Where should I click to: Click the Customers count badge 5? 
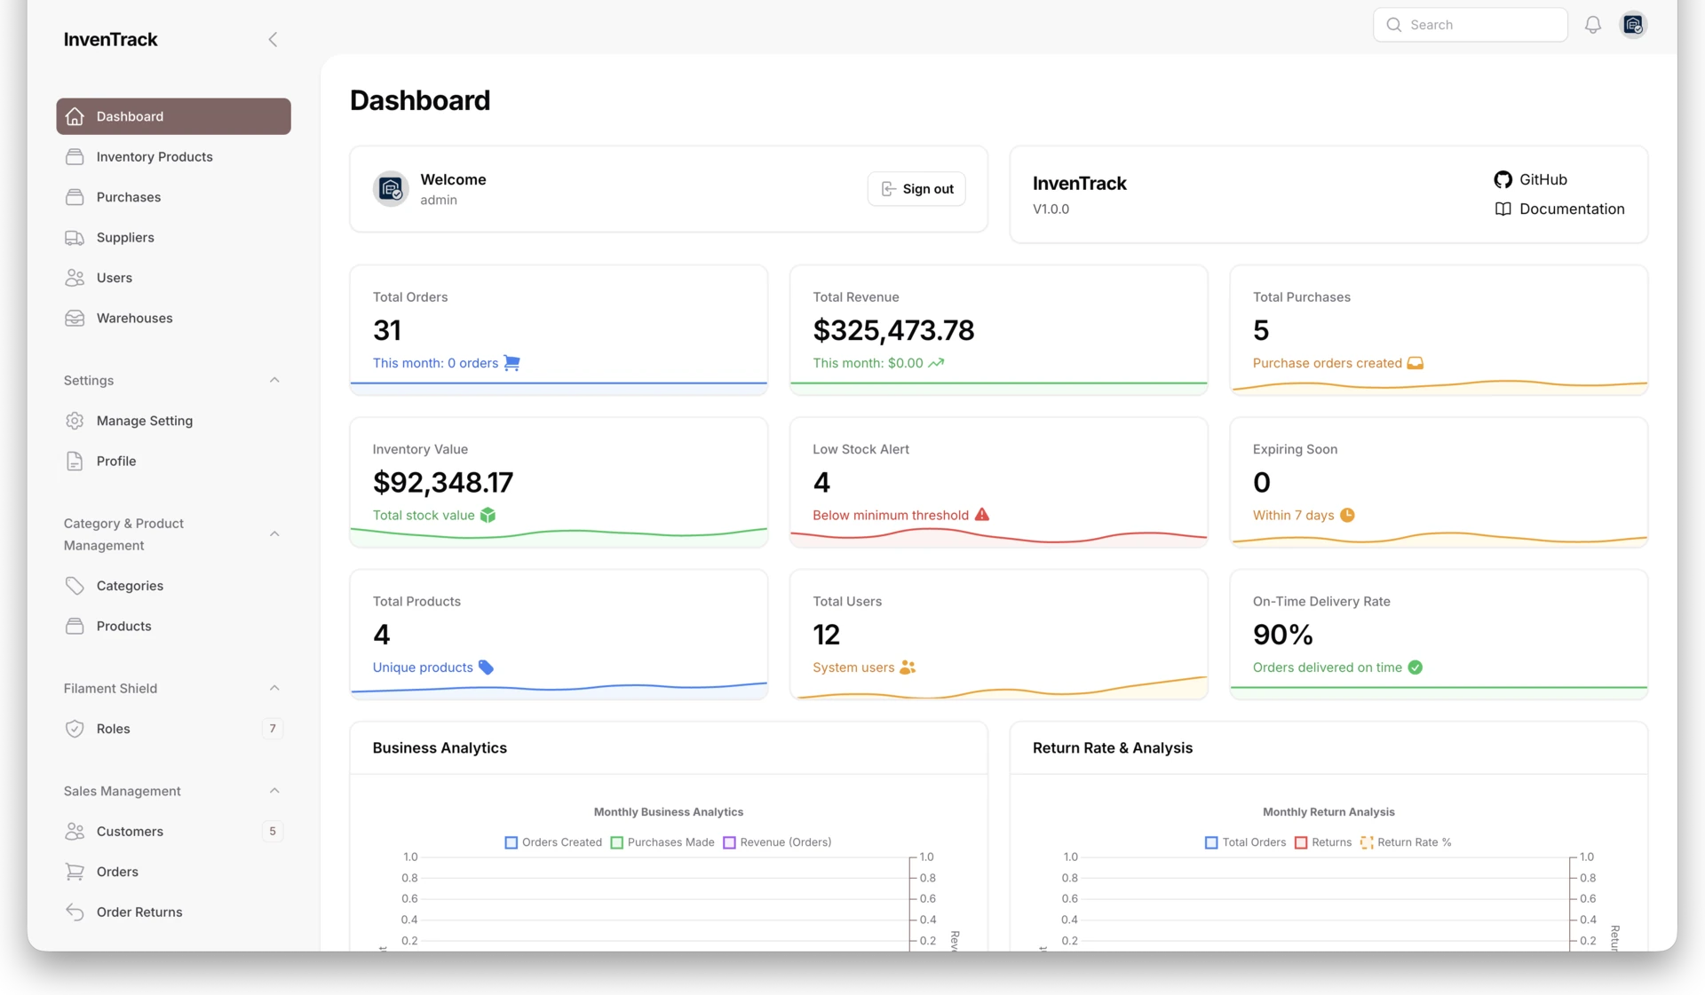point(273,832)
